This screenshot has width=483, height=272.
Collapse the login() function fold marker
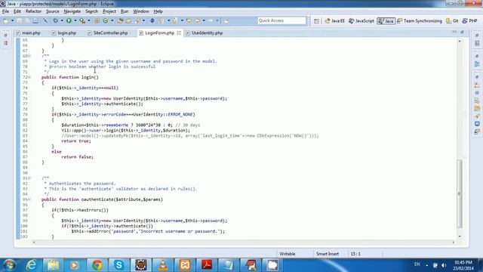(29, 77)
